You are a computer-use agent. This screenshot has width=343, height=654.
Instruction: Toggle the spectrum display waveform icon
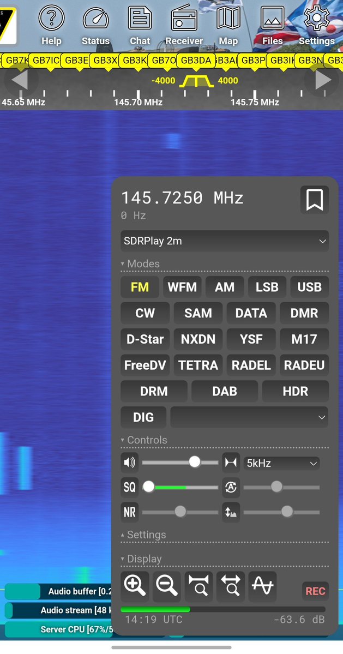(x=262, y=586)
